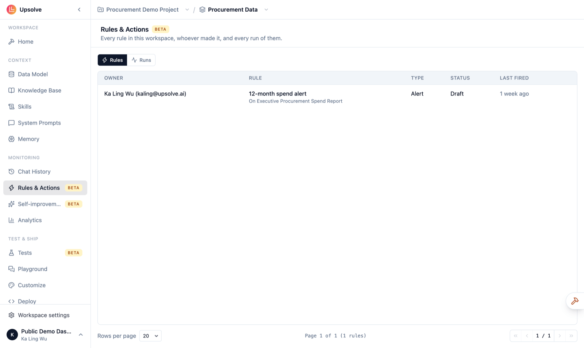Viewport: 584px width, 348px height.
Task: Click the Rules & Actions lightning icon
Action: [x=11, y=188]
